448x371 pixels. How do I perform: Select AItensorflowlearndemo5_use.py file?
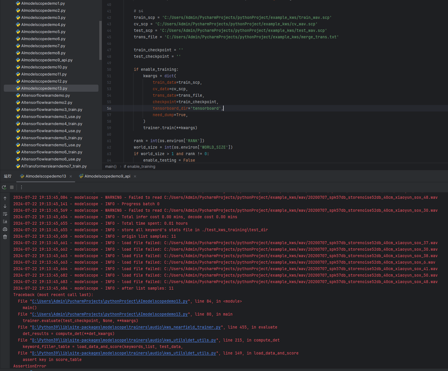coord(51,145)
